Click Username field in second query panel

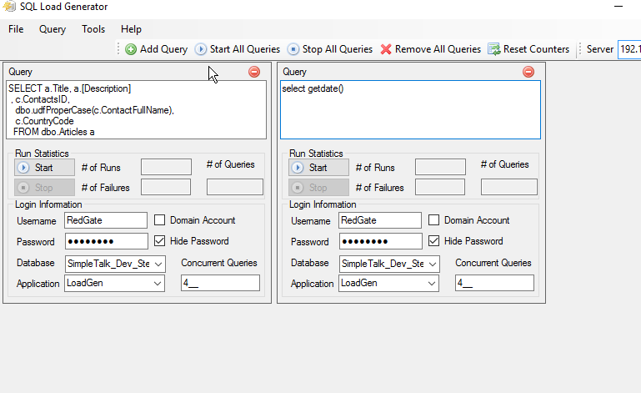click(x=380, y=220)
